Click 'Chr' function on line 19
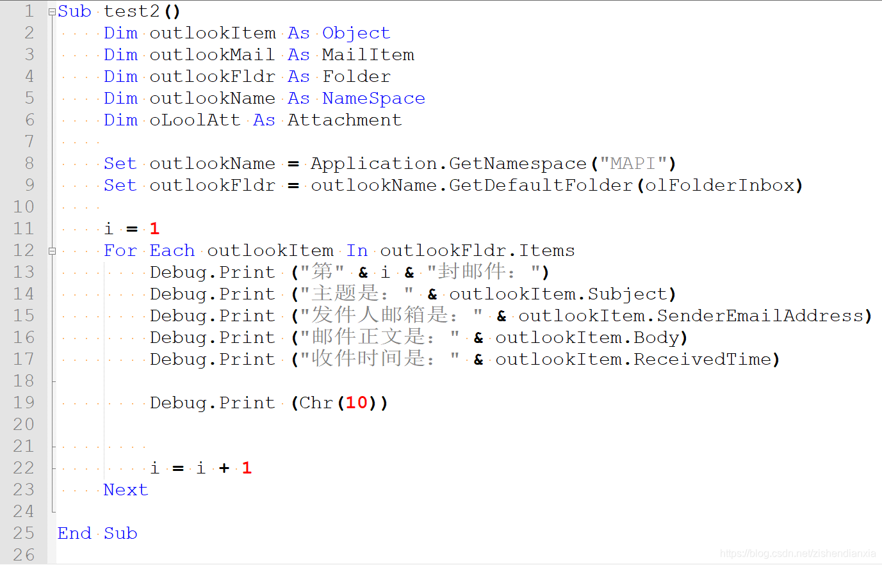882x565 pixels. click(316, 403)
